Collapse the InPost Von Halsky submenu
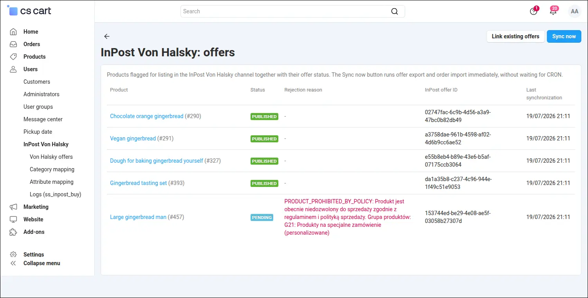Screen dimensions: 588x298 click(x=46, y=144)
